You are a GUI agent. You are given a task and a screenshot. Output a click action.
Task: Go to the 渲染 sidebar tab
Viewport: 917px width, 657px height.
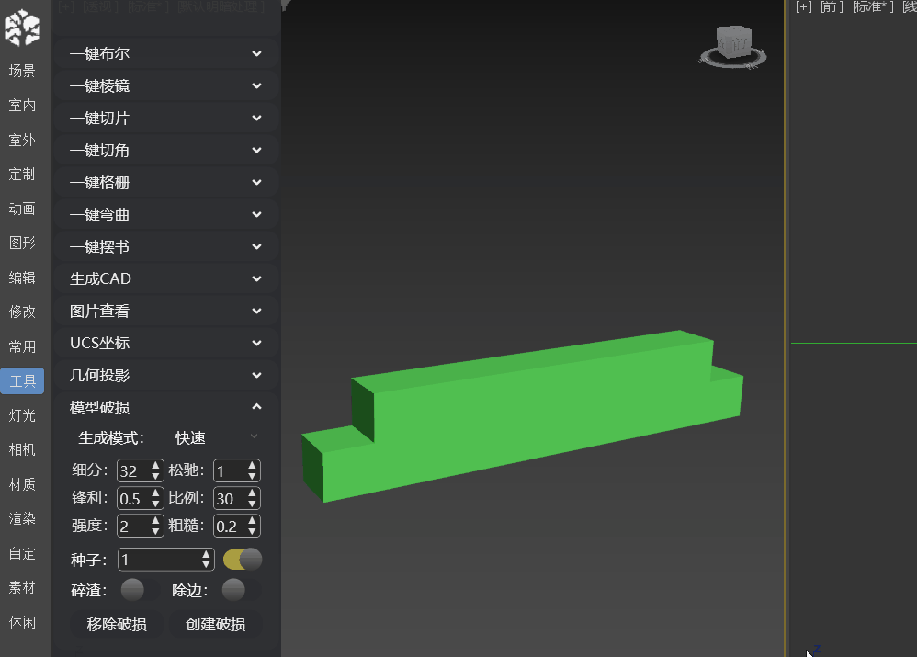click(x=22, y=519)
